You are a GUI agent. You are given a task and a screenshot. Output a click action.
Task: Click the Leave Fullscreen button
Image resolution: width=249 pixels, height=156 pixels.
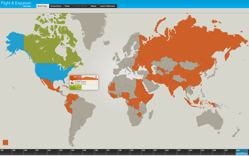click(108, 6)
